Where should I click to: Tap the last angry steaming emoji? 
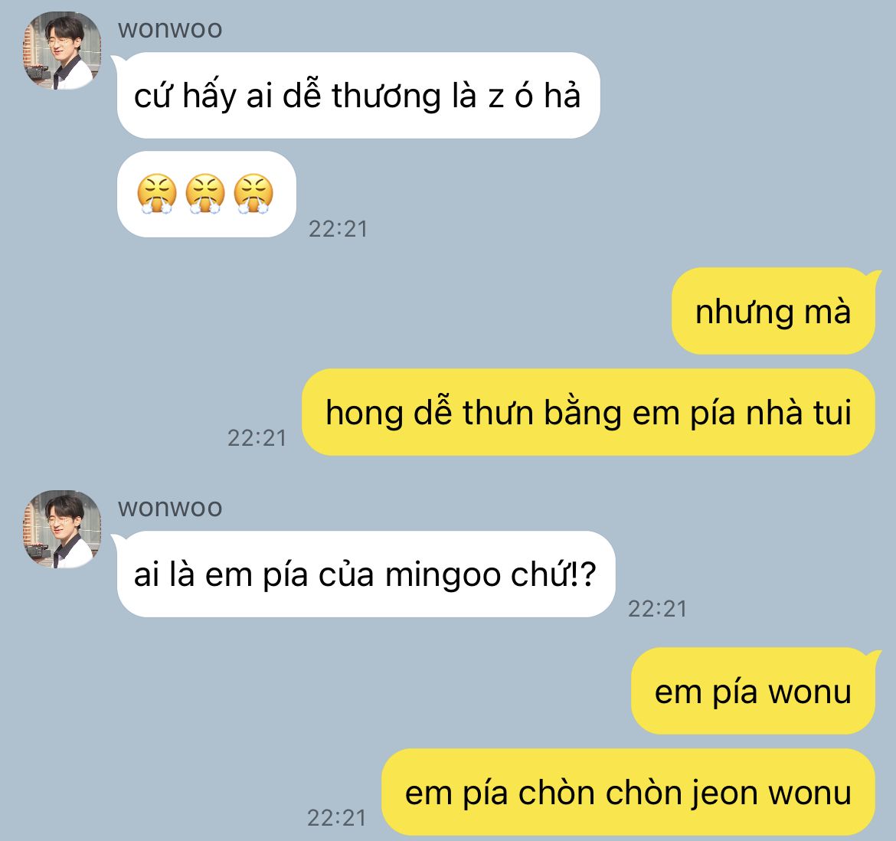pyautogui.click(x=253, y=194)
